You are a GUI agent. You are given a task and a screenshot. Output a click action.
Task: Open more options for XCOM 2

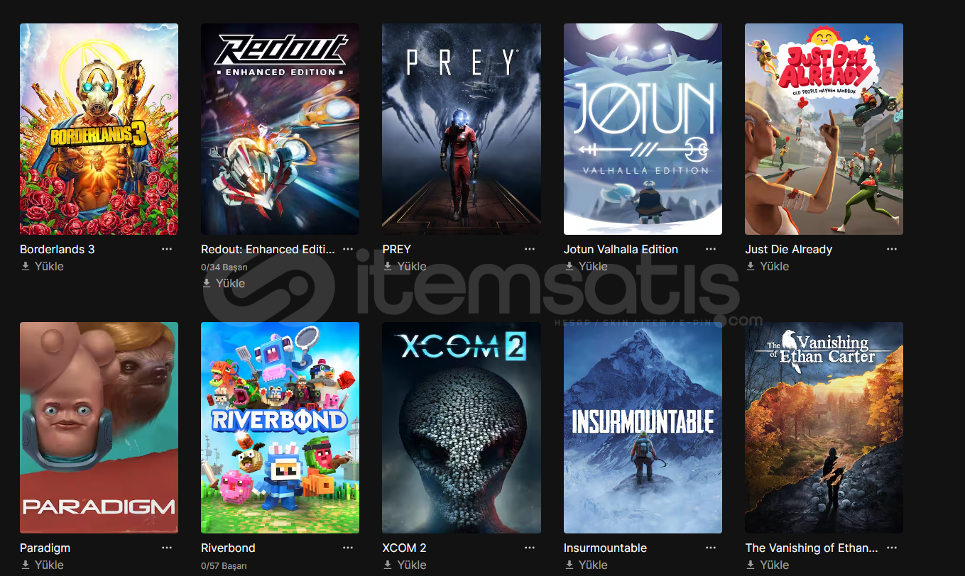pos(530,548)
